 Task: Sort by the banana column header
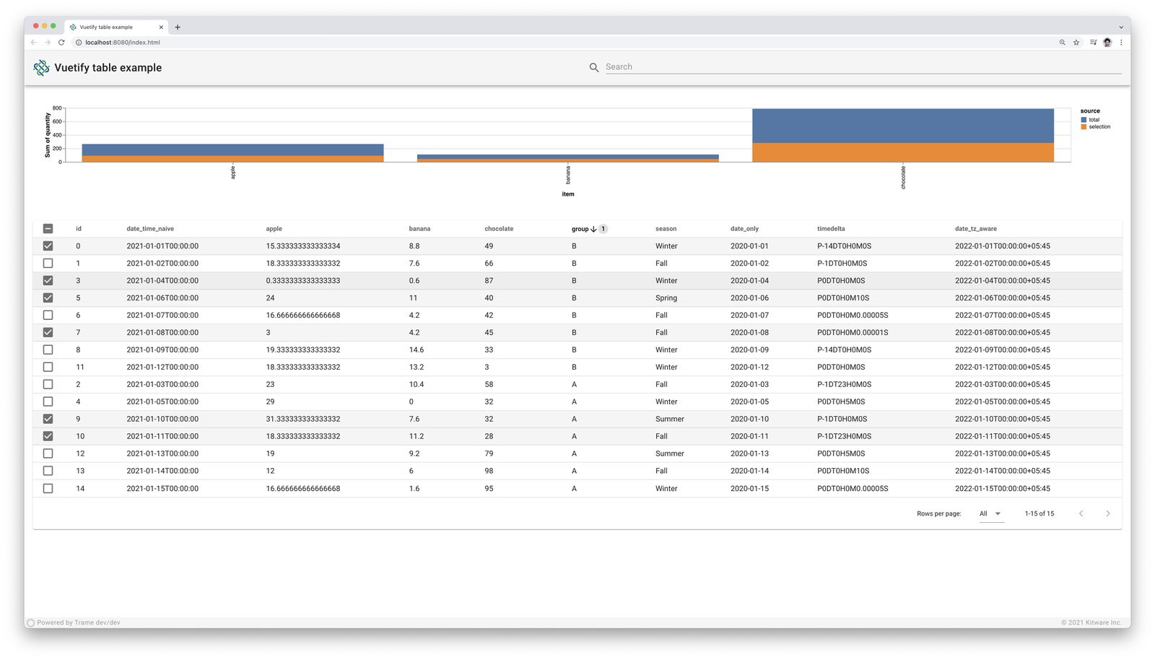pos(419,229)
